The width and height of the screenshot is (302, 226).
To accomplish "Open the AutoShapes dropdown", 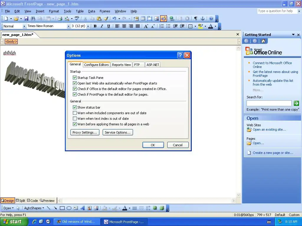I will (34, 208).
